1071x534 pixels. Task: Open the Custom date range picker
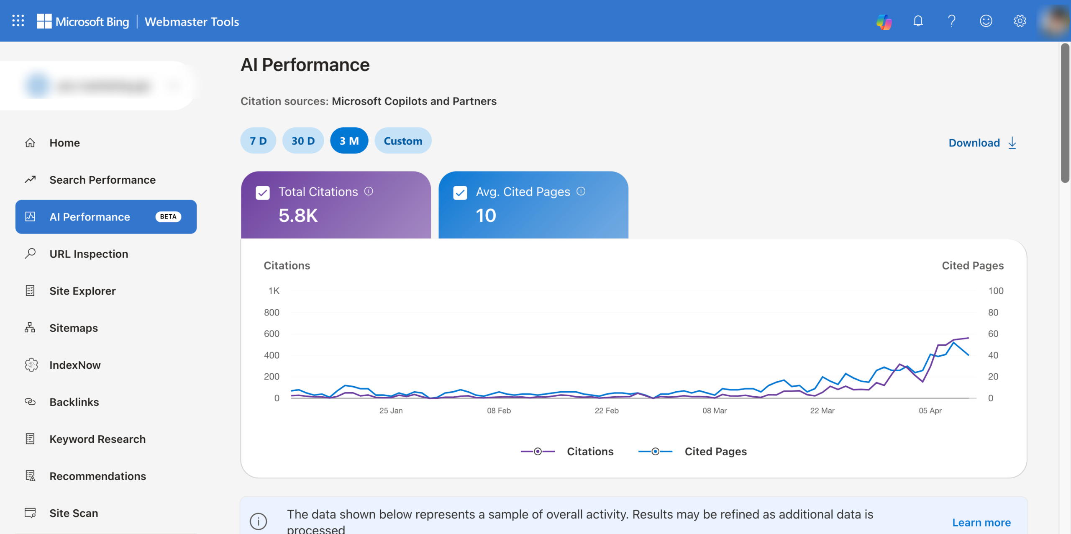point(403,141)
